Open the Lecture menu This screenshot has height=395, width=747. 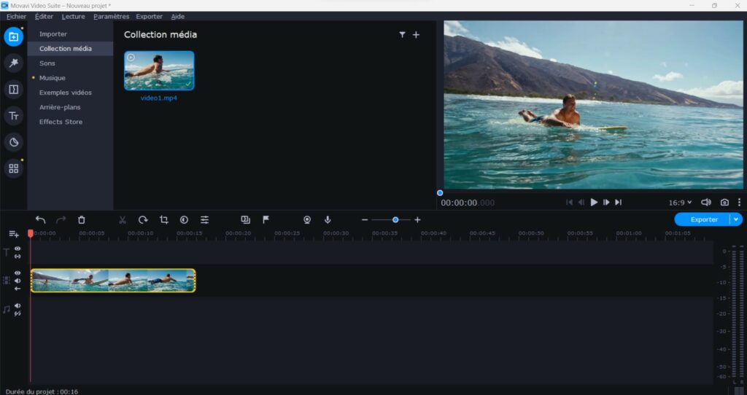pos(74,16)
